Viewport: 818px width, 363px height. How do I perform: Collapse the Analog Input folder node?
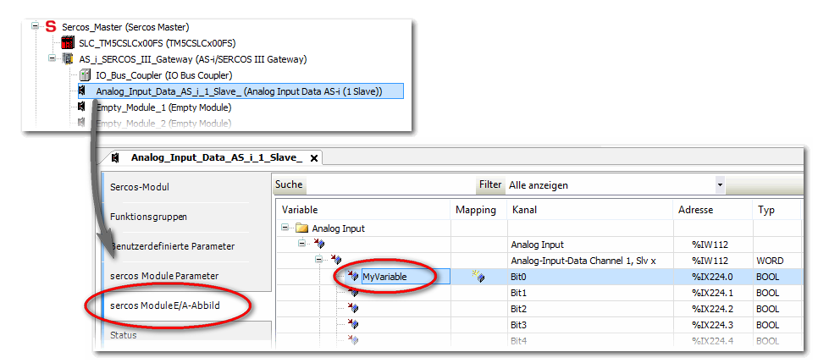[x=285, y=228]
